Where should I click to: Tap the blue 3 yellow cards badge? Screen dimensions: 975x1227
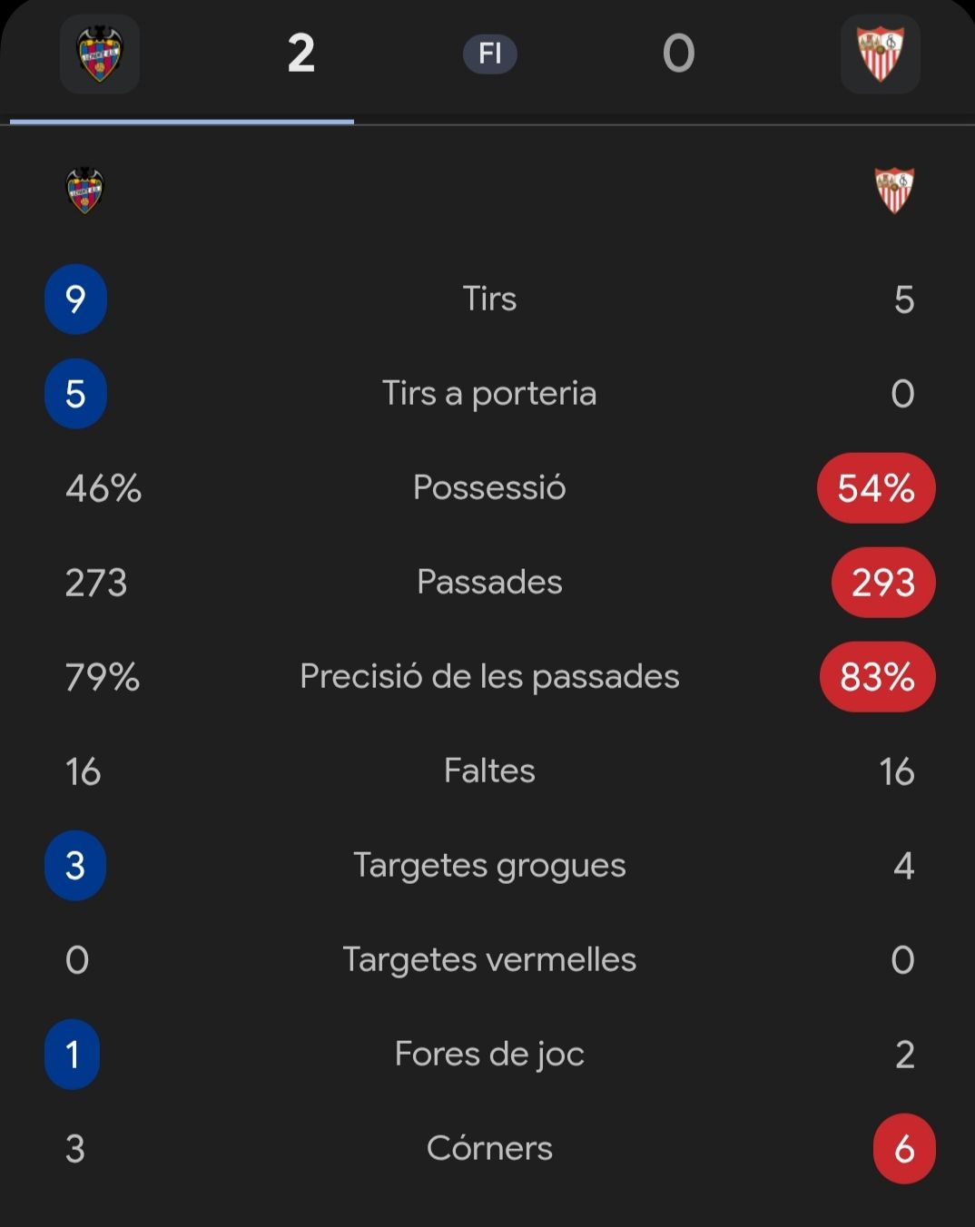pos(75,866)
